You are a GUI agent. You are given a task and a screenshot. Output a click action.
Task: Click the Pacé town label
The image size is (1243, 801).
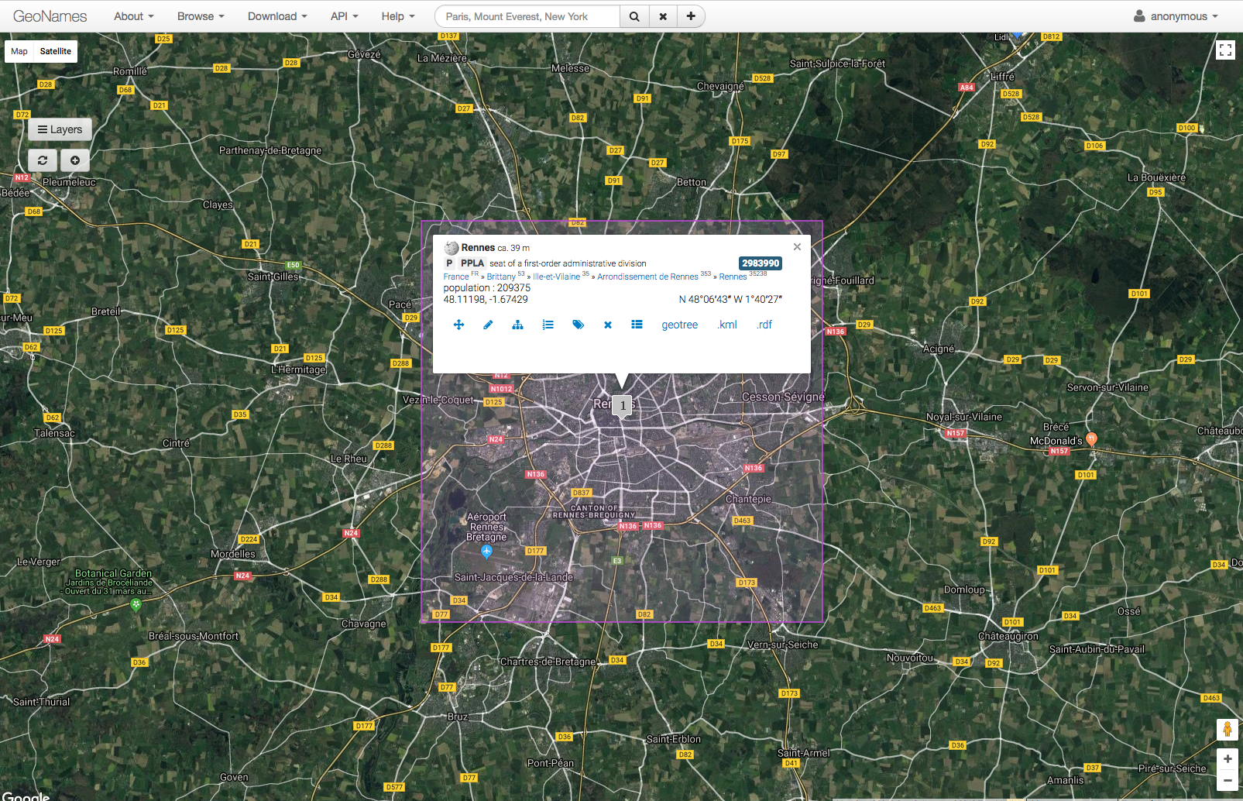point(400,304)
